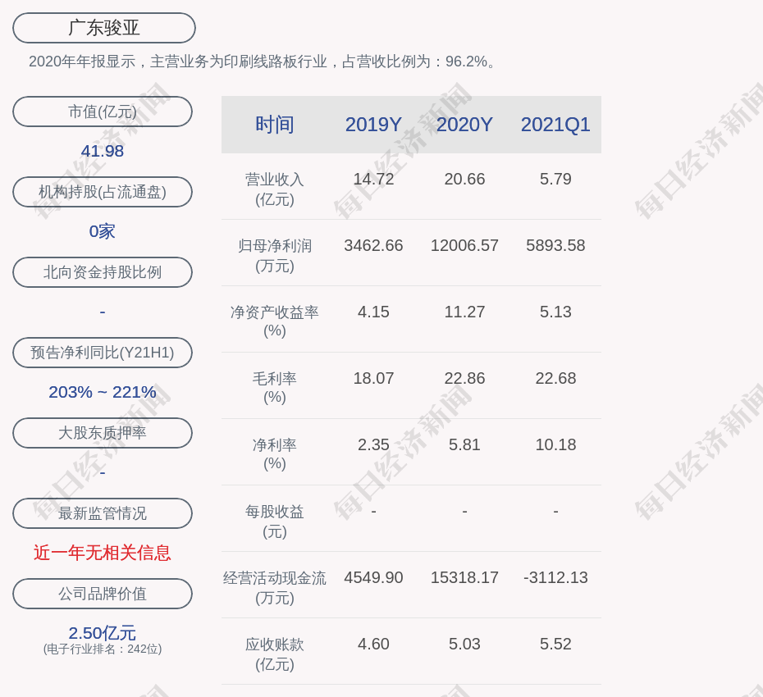Click the 5893.58 net profit cell
Image resolution: width=763 pixels, height=697 pixels.
click(x=555, y=245)
